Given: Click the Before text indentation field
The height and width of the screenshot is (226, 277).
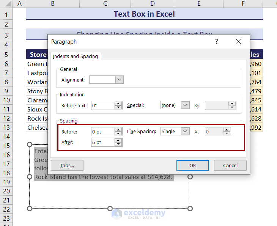Looking at the screenshot, I should click(103, 105).
